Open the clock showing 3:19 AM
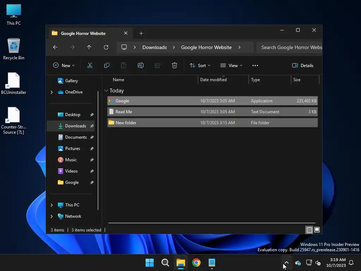This screenshot has width=361, height=271. pyautogui.click(x=336, y=263)
